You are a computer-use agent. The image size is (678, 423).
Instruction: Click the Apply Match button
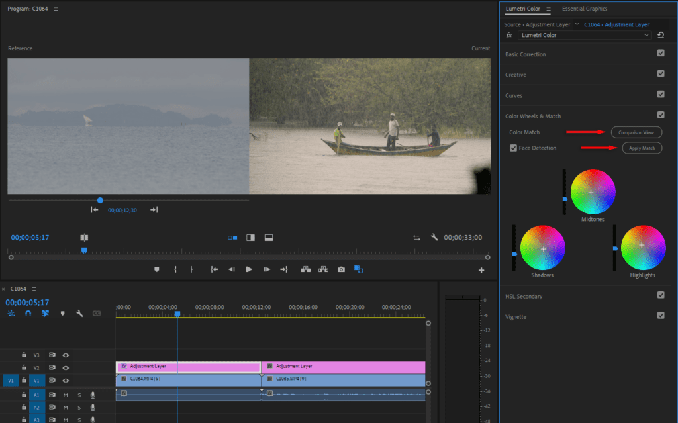(641, 148)
